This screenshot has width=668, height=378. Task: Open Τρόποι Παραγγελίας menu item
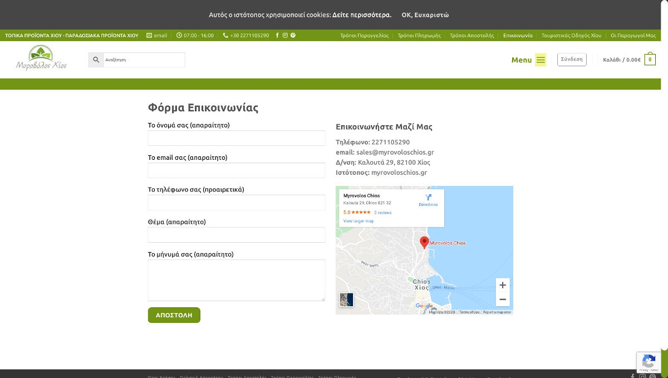tap(364, 36)
